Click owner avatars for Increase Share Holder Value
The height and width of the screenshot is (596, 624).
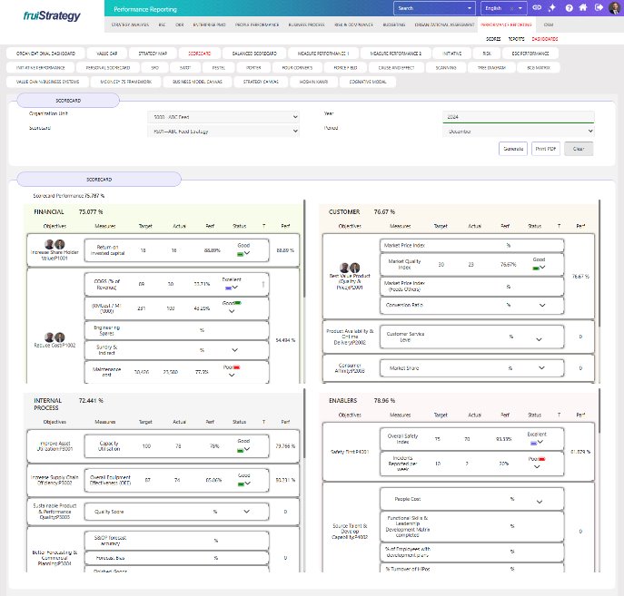pyautogui.click(x=54, y=244)
